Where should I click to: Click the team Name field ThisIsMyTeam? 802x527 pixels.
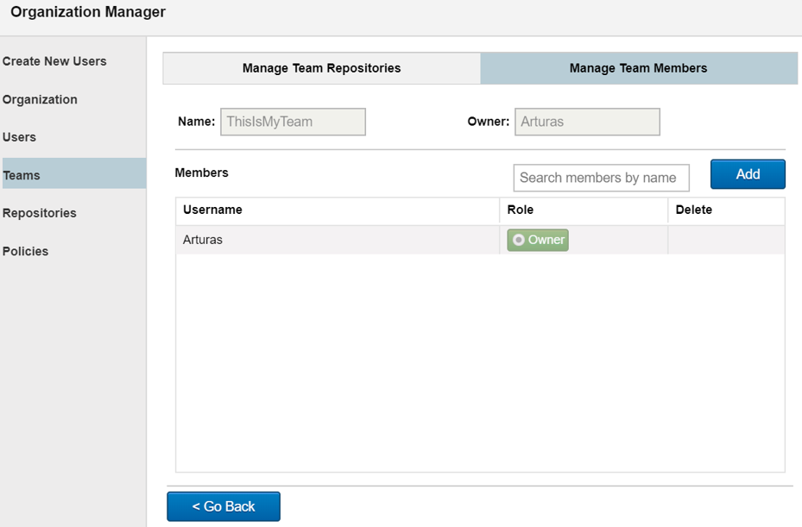tap(293, 122)
